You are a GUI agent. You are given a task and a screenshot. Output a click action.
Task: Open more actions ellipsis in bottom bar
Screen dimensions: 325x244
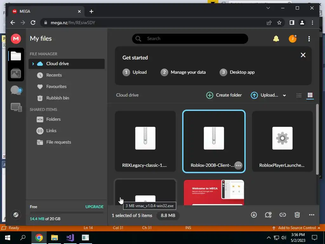(312, 215)
